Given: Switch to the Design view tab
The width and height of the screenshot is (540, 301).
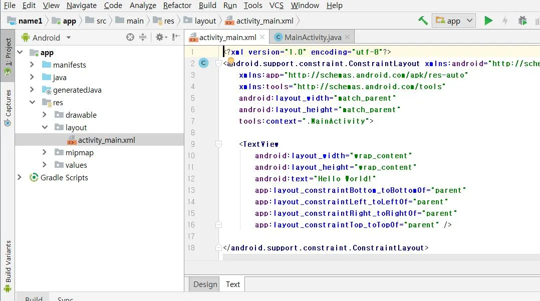Looking at the screenshot, I should 205,284.
